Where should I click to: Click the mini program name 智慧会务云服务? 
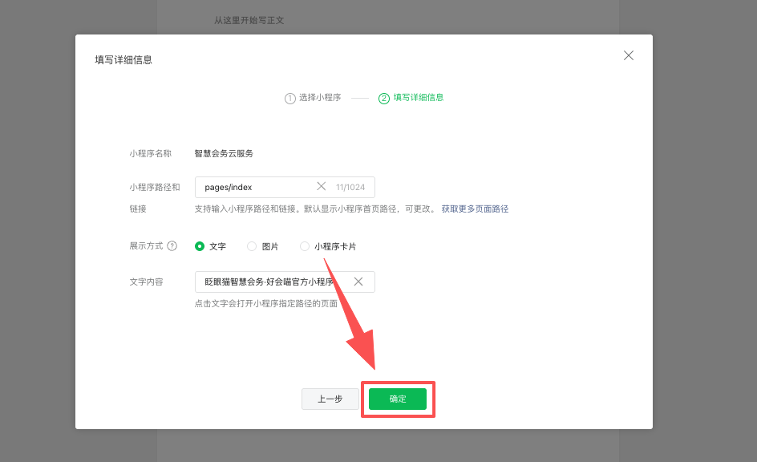224,153
